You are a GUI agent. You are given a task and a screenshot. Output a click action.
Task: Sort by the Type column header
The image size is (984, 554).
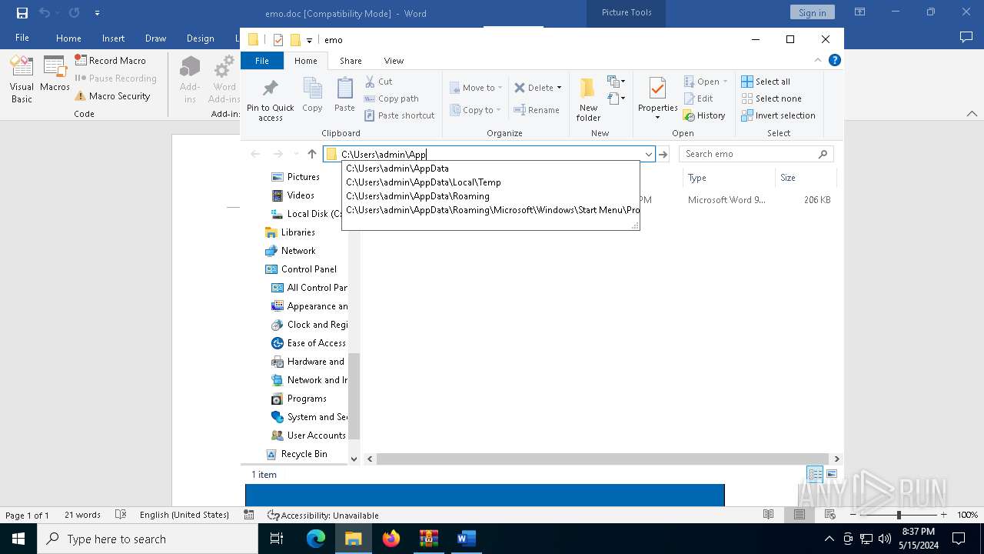click(x=729, y=178)
